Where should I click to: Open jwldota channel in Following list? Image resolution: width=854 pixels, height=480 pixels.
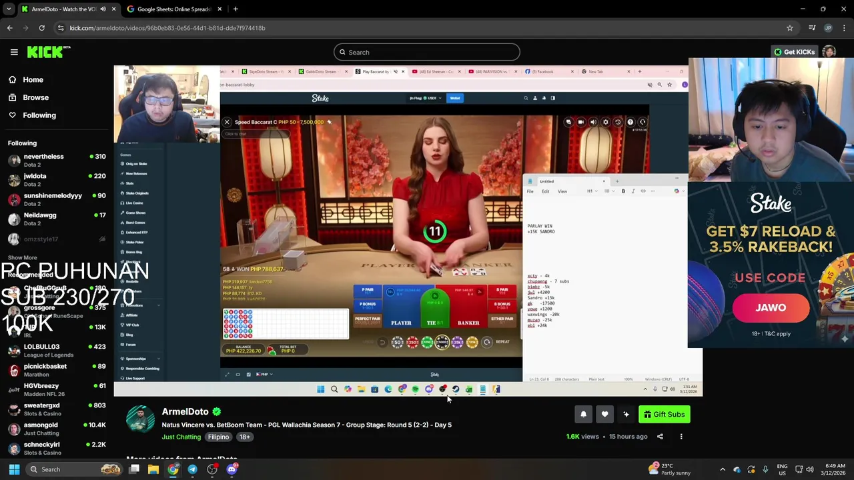pyautogui.click(x=56, y=180)
